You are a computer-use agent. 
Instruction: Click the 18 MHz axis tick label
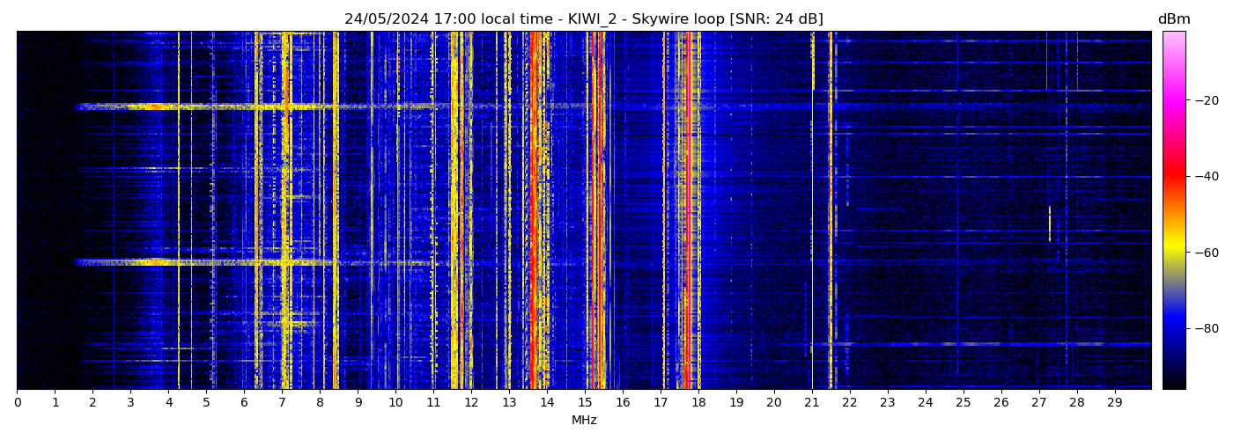point(698,402)
